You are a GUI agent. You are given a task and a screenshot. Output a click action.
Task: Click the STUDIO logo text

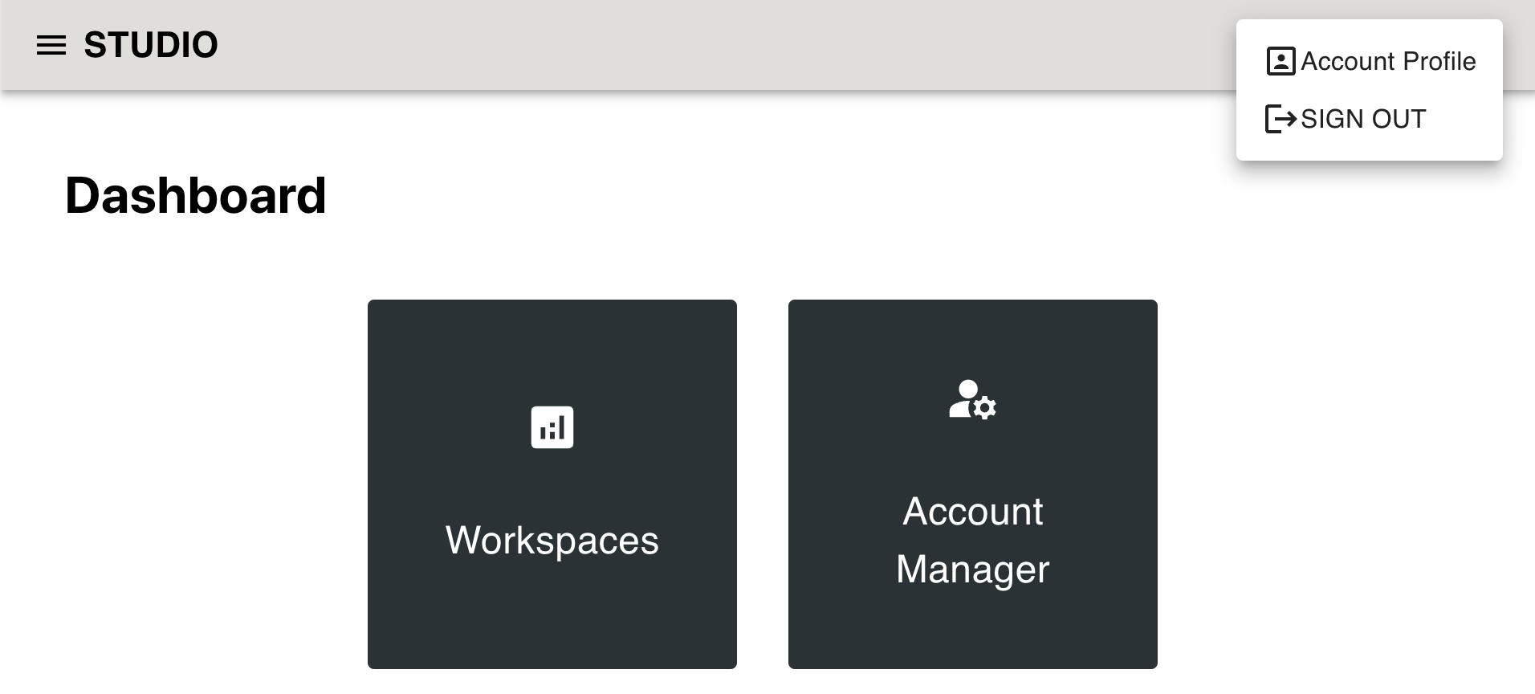tap(151, 45)
